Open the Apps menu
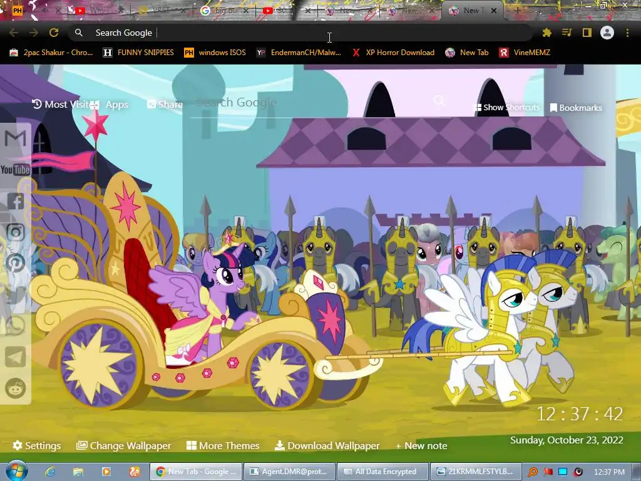641x481 pixels. coord(109,105)
